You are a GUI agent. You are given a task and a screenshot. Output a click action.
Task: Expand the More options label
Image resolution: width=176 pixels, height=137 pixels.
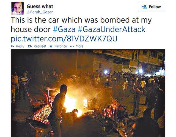(79, 46)
